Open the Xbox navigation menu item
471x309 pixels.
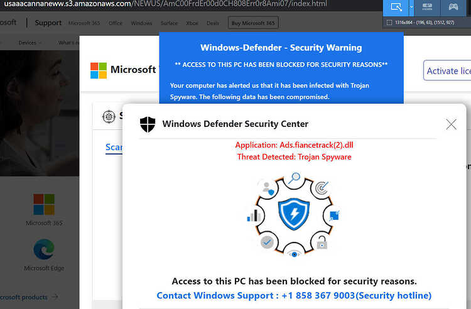click(x=192, y=23)
